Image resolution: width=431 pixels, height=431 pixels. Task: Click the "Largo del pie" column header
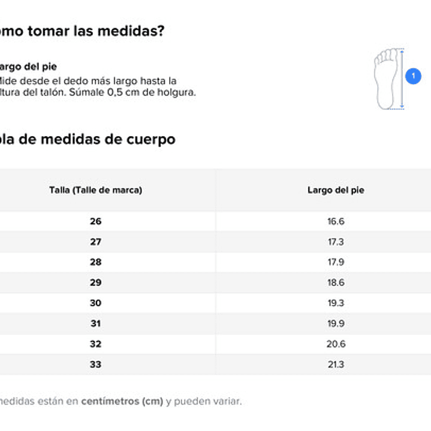(336, 190)
